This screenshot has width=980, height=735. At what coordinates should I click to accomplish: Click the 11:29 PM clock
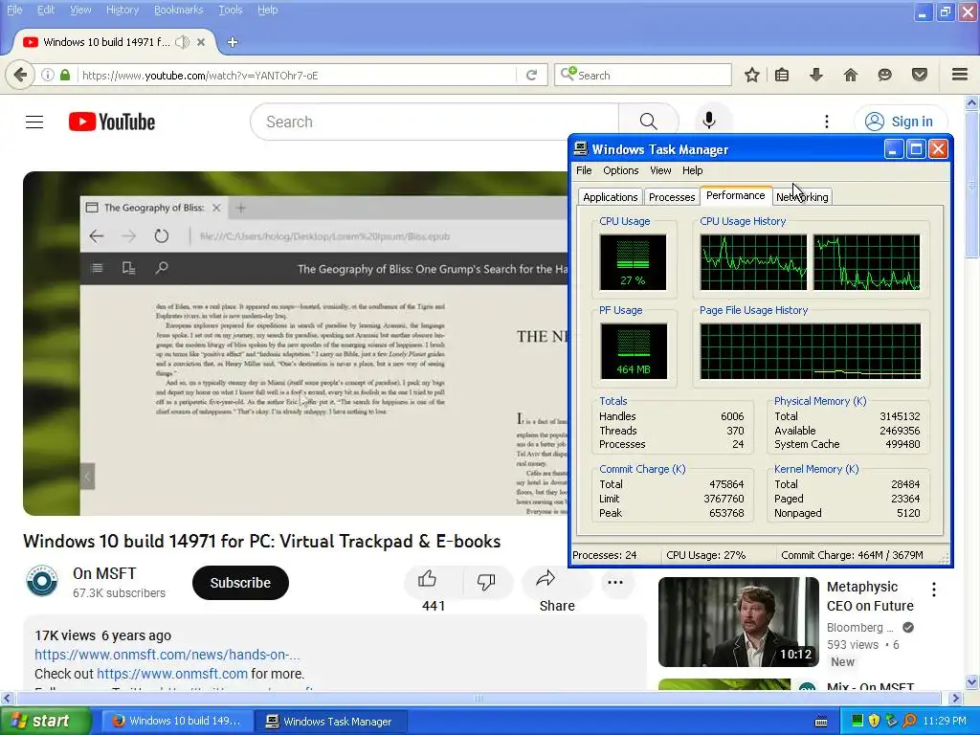[x=945, y=721]
